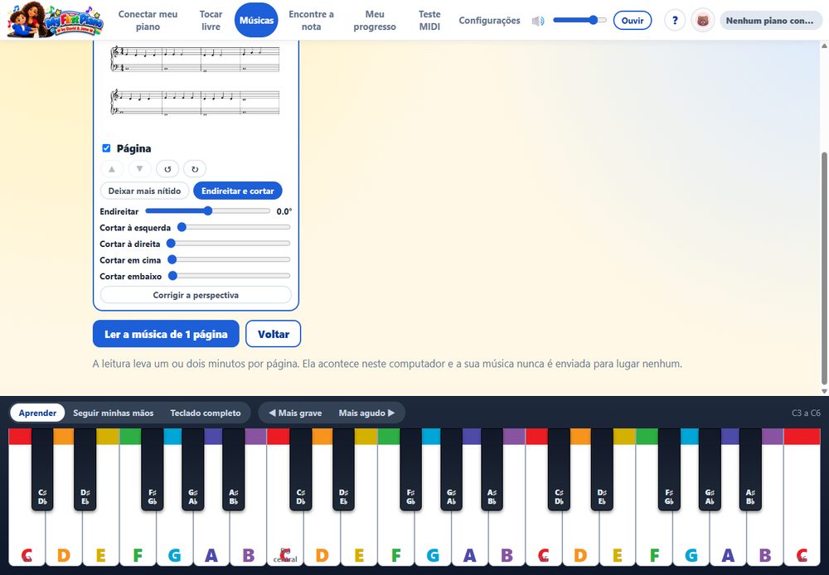Image resolution: width=829 pixels, height=575 pixels.
Task: Shift keyboard lower with Mais grave
Action: (x=295, y=413)
